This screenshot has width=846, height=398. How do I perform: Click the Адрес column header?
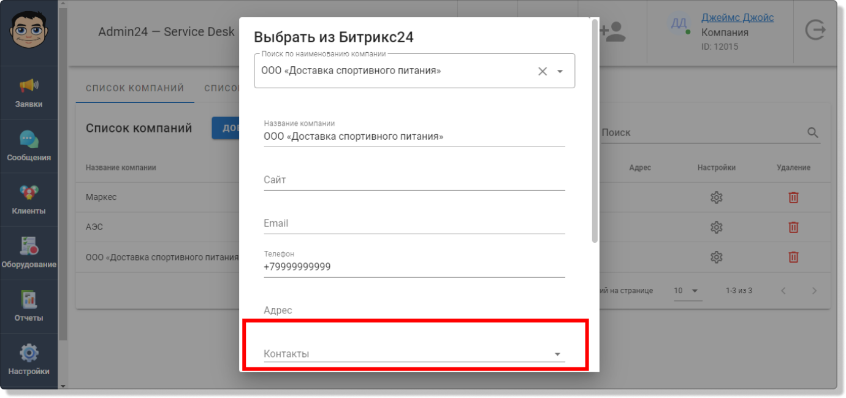[640, 167]
